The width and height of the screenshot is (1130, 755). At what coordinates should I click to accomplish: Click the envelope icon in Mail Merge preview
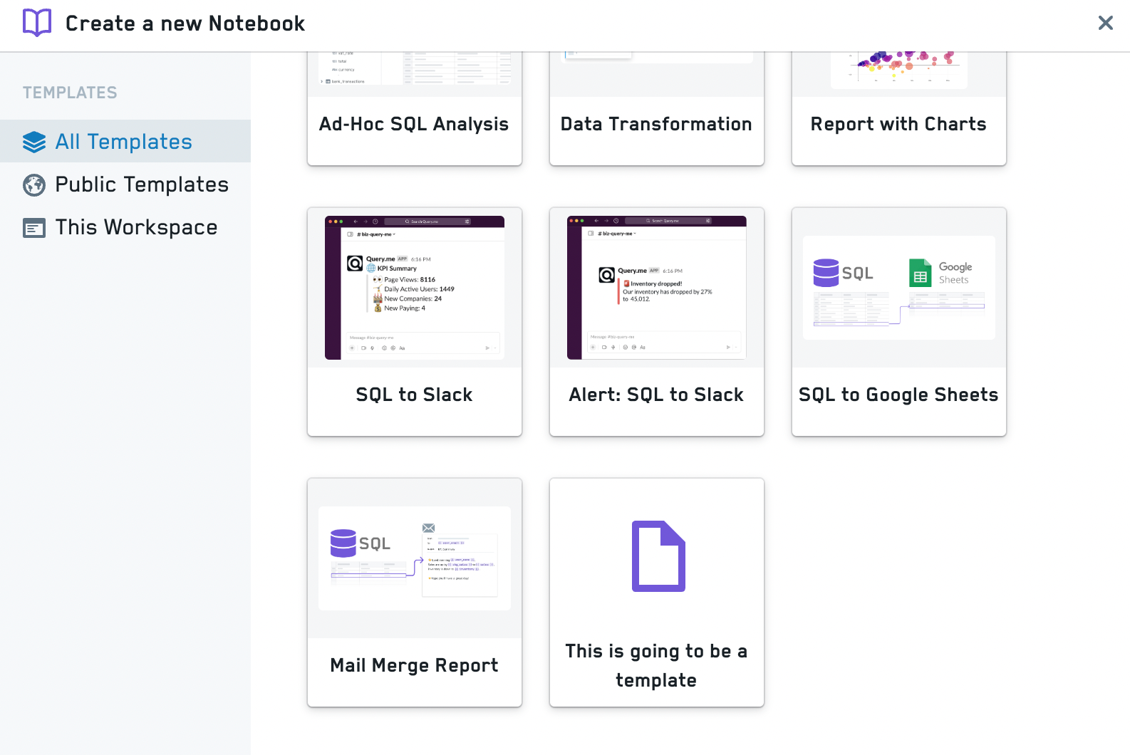pyautogui.click(x=428, y=528)
